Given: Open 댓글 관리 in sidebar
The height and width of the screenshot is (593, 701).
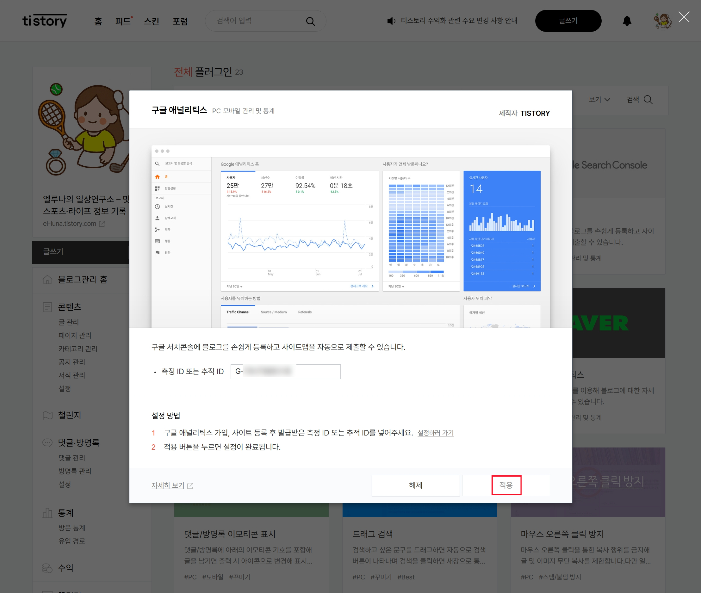Looking at the screenshot, I should coord(71,458).
